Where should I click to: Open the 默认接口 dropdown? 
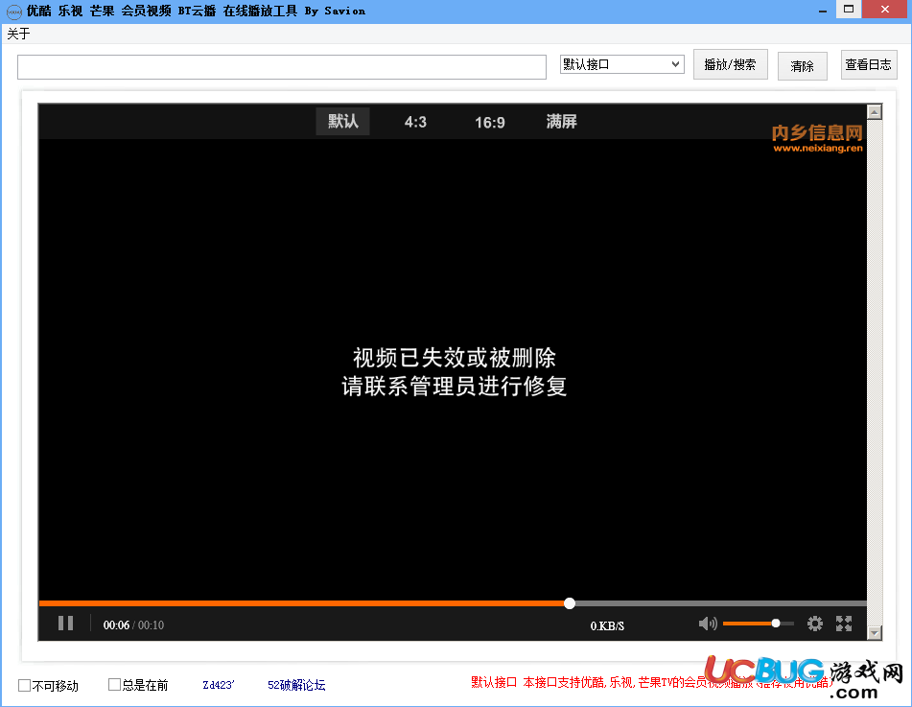coord(621,64)
